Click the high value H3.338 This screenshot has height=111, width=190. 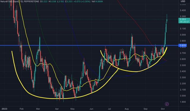[53, 1]
